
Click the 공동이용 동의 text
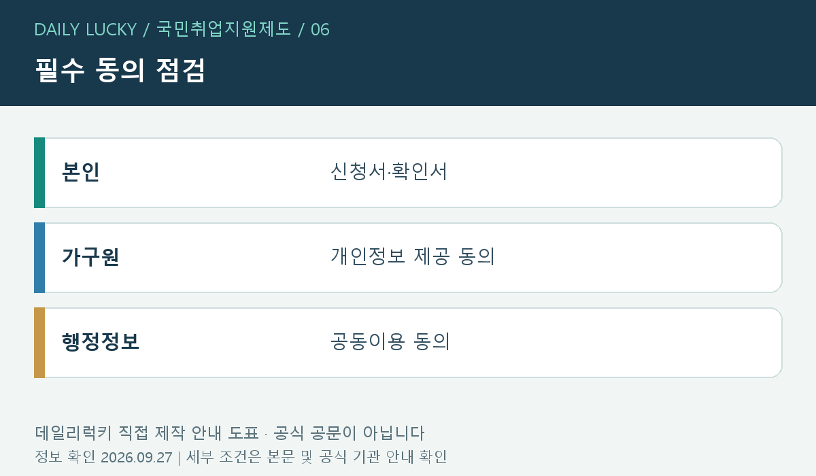390,341
